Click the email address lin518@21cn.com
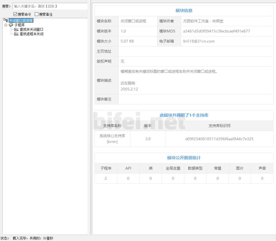 (199, 41)
